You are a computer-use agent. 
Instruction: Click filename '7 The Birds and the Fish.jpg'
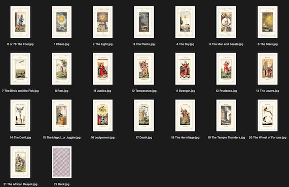click(x=20, y=91)
